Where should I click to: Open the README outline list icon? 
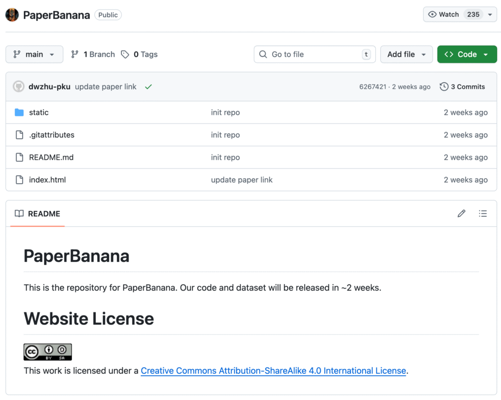482,213
